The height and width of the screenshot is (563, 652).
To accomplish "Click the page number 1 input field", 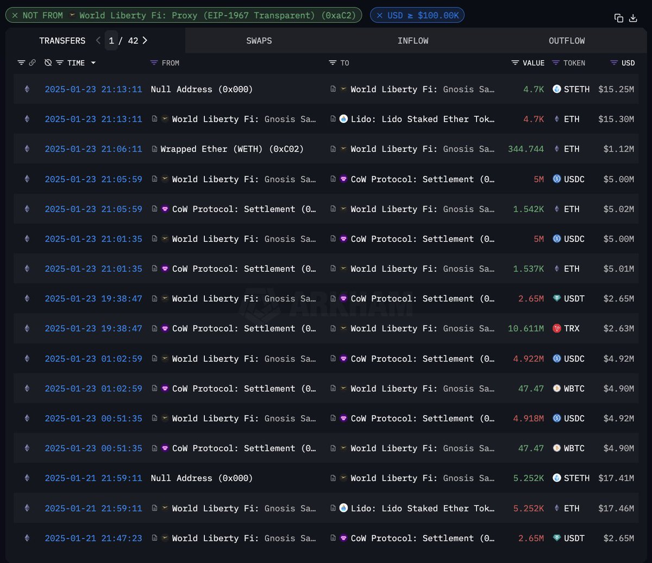I will point(111,41).
